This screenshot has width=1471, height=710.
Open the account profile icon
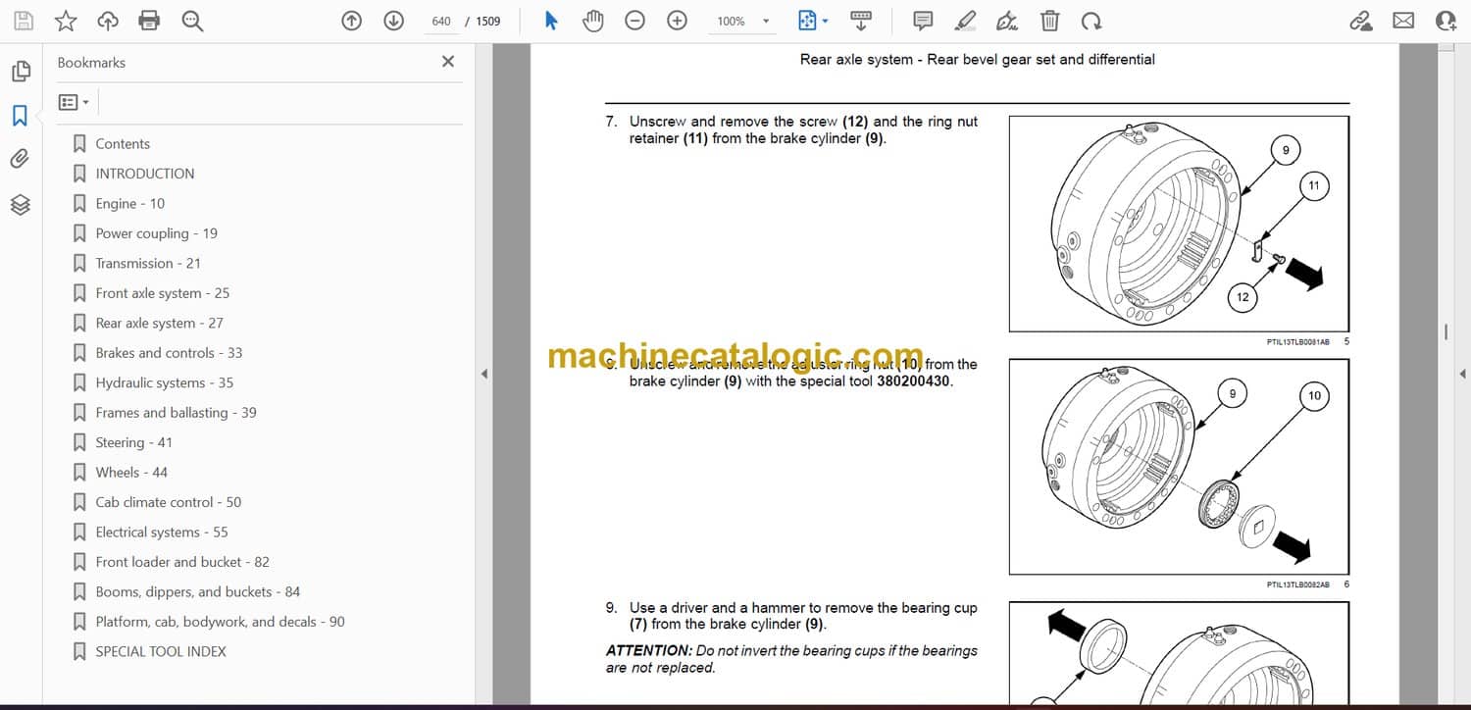point(1446,21)
